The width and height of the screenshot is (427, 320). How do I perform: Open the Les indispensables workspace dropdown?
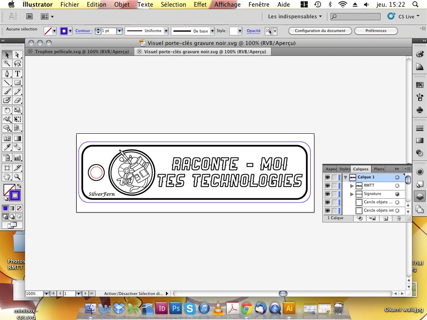pos(295,17)
